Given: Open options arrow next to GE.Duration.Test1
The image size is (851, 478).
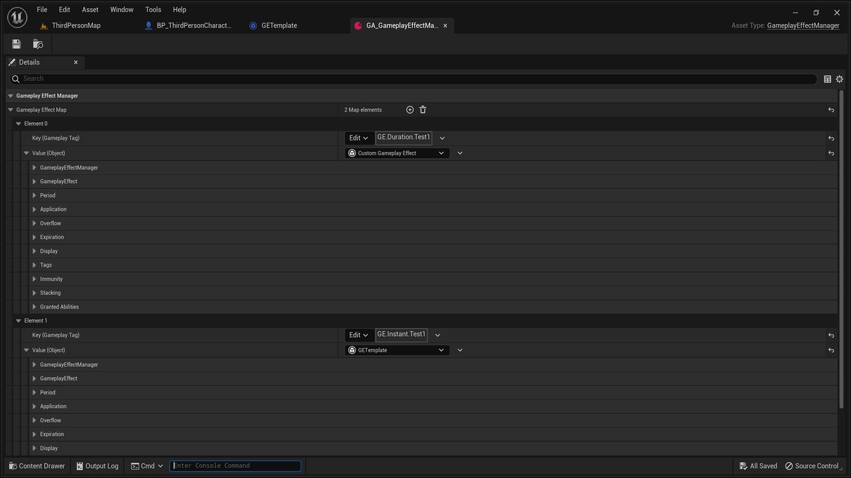Looking at the screenshot, I should (x=442, y=138).
